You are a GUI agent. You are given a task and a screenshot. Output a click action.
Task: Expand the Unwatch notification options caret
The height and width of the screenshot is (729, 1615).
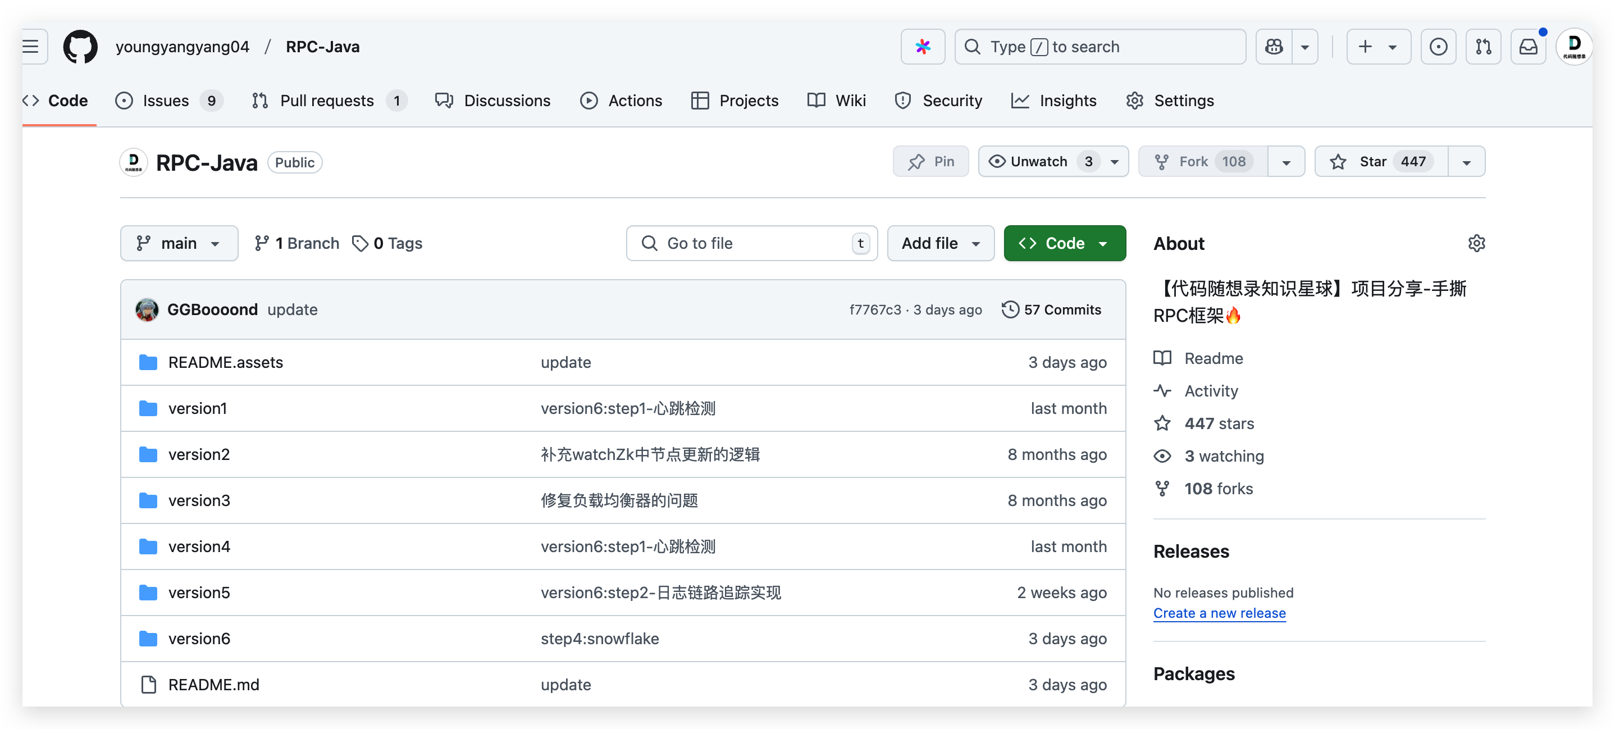pyautogui.click(x=1114, y=162)
